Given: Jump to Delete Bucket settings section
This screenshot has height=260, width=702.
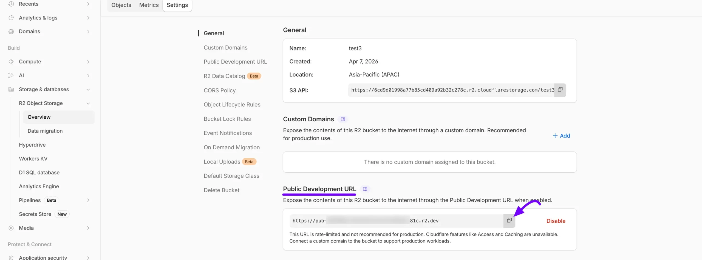Looking at the screenshot, I should coord(221,190).
